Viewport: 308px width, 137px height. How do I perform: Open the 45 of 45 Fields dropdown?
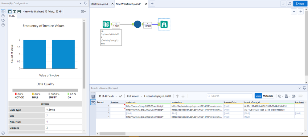(x=108, y=96)
